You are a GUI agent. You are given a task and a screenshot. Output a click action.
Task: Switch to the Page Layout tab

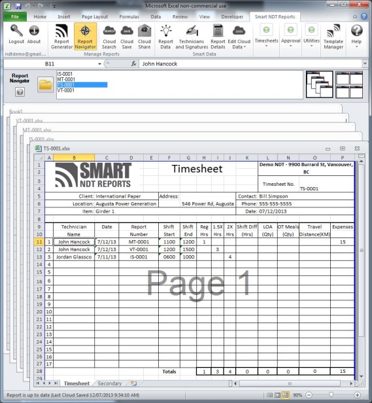[95, 17]
